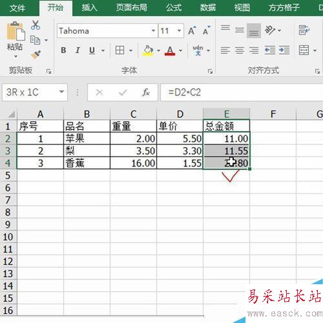The image size is (323, 323).
Task: Switch to 方方格子 ribbon tab
Action: point(284,8)
